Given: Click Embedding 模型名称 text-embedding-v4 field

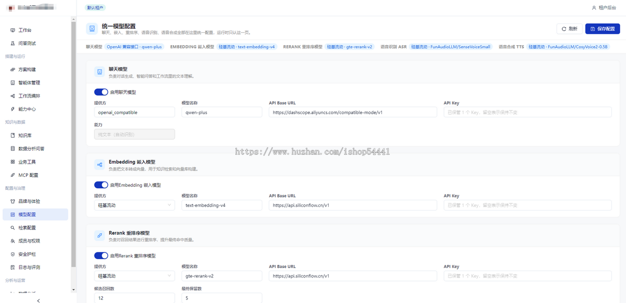Looking at the screenshot, I should click(x=222, y=205).
